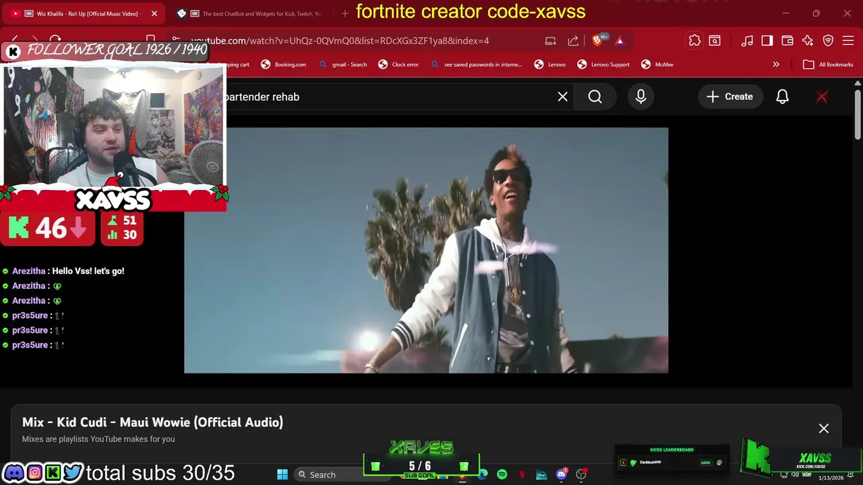Open Lenovo Support bookmark

[x=603, y=65]
